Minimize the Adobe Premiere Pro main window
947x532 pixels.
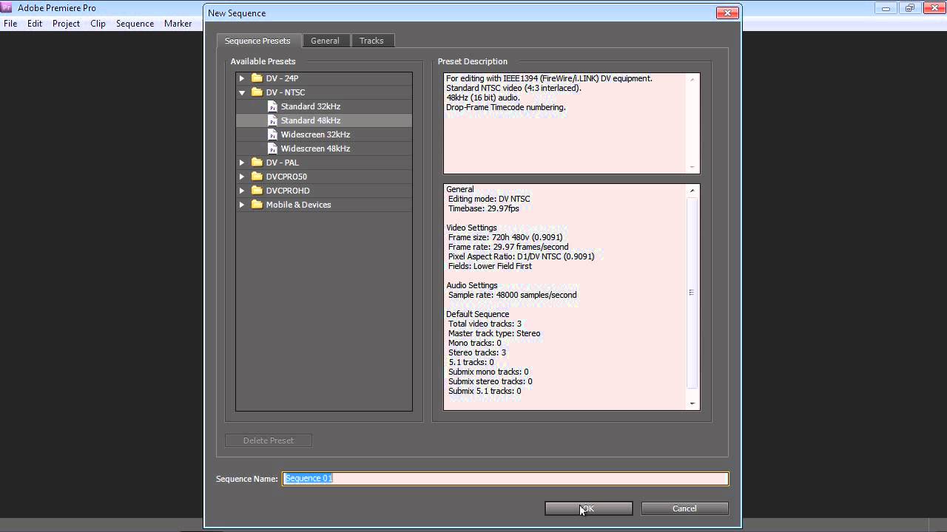(x=887, y=8)
